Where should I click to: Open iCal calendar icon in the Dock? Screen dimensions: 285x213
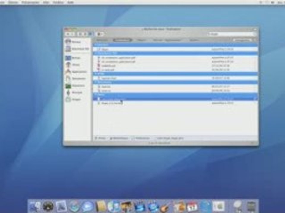coord(192,206)
